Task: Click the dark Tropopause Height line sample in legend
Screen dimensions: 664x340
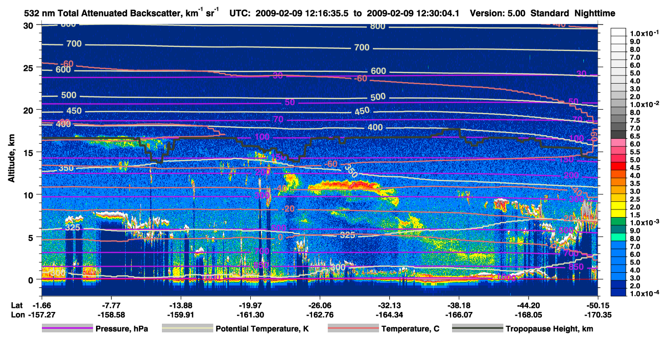Action: pyautogui.click(x=477, y=329)
